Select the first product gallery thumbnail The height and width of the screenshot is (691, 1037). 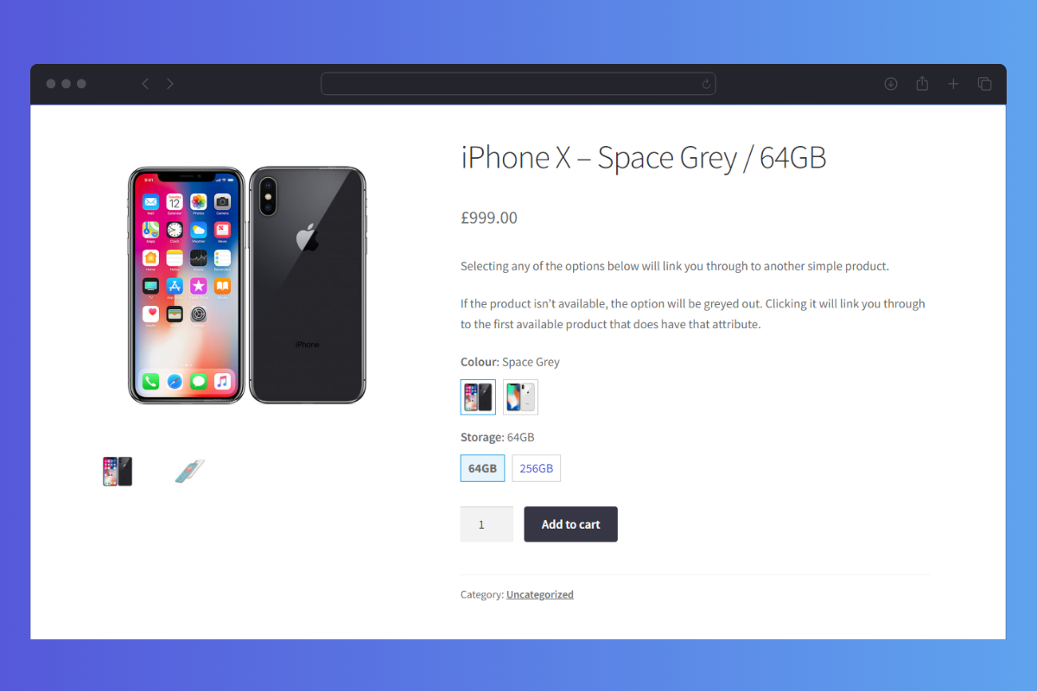tap(118, 472)
